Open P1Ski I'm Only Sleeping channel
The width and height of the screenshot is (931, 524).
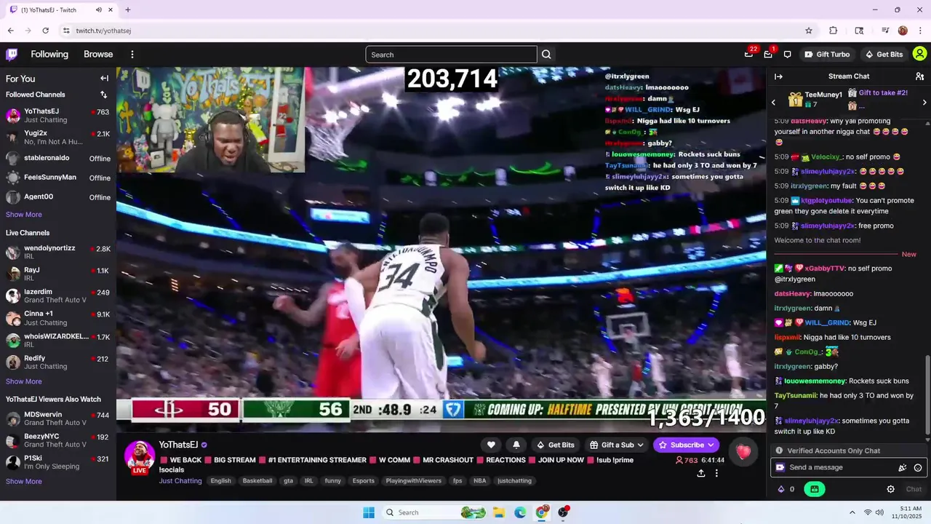coord(58,462)
